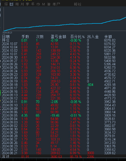This screenshot has width=126, height=161.
Task: Click trade count 274 on 2024.09.17
Action: [39, 88]
